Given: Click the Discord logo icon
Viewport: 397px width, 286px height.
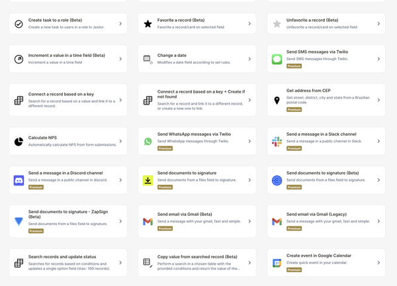Looking at the screenshot, I should click(19, 180).
